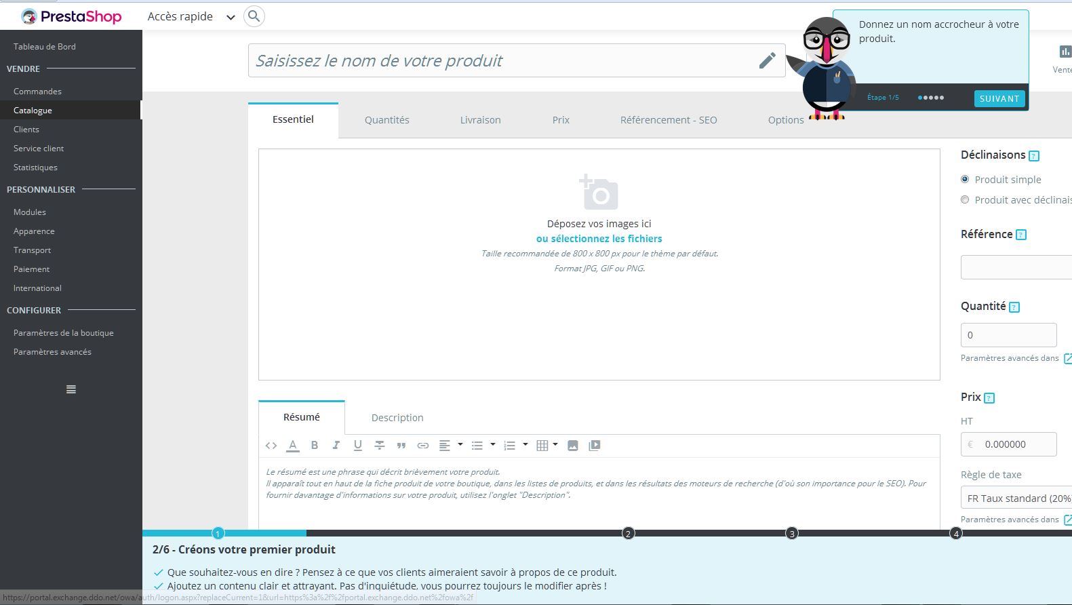Click the help icon beside Référence
The width and height of the screenshot is (1072, 605).
pos(1021,235)
